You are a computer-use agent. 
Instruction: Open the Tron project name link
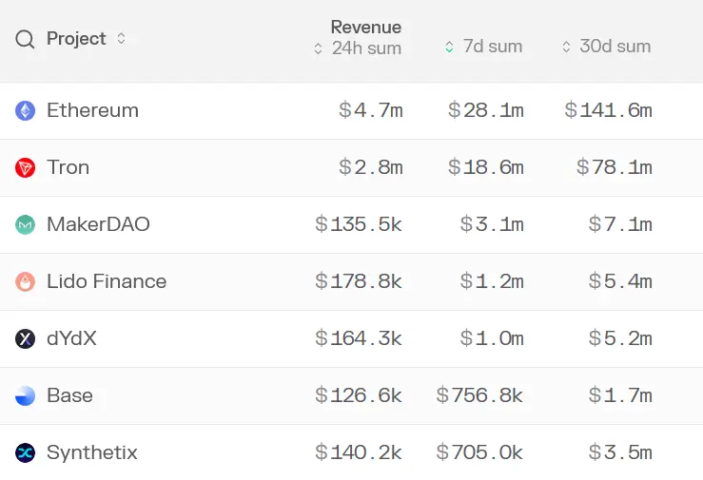pos(68,167)
